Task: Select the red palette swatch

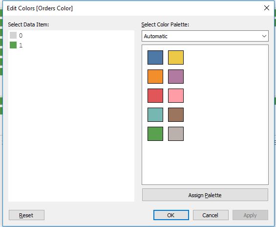Action: click(x=155, y=95)
